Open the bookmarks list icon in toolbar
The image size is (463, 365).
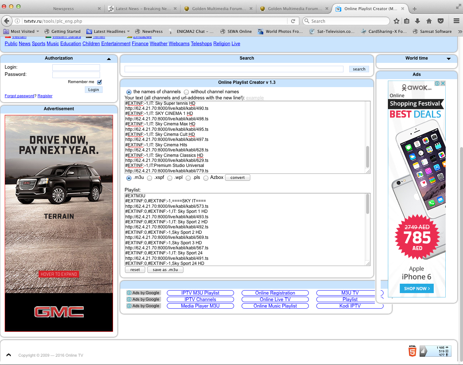coord(407,21)
